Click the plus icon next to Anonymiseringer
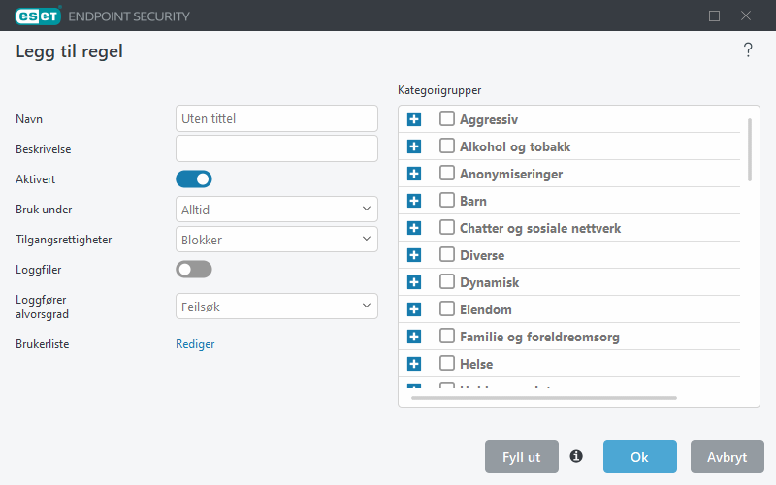 (x=414, y=174)
